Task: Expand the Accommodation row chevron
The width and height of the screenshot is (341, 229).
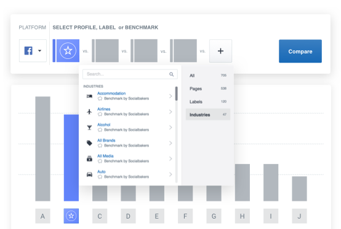Action: tap(170, 96)
